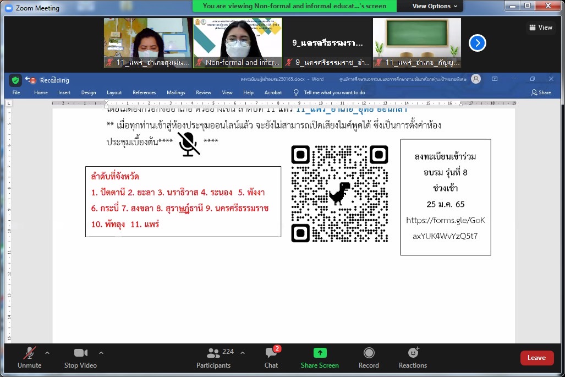Select the Non-formal and infor... video thumbnail
This screenshot has height=377, width=565.
(x=238, y=43)
